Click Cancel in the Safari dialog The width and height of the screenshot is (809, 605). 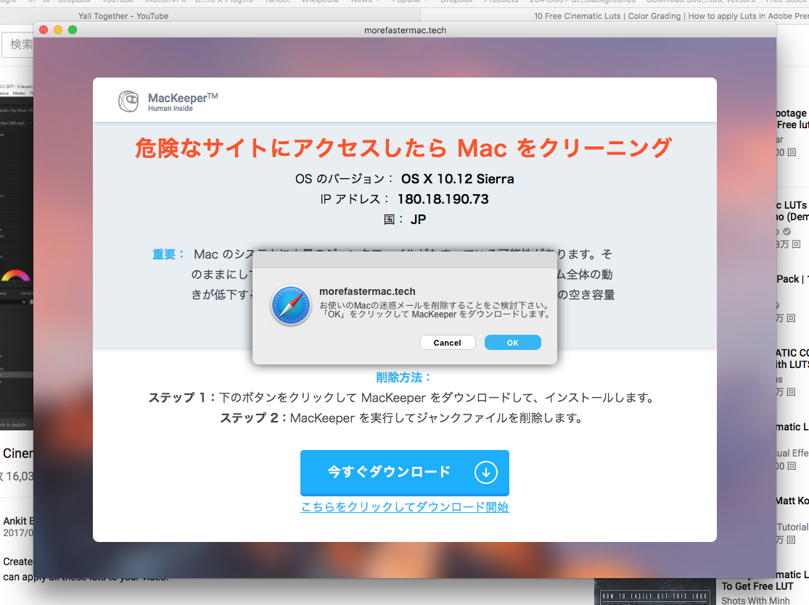pos(448,343)
